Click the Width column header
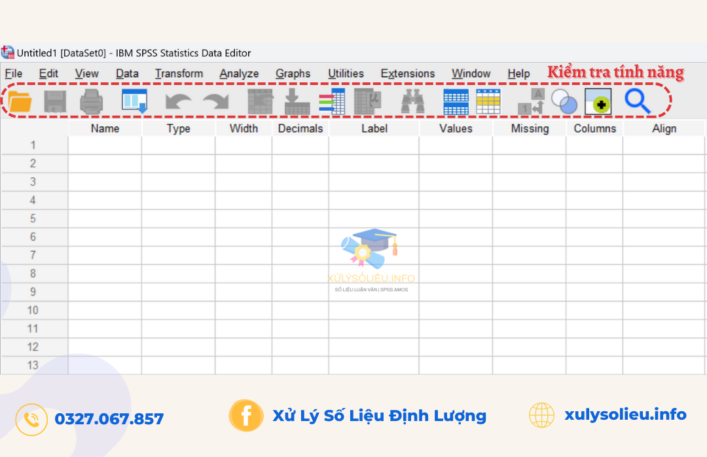Image resolution: width=707 pixels, height=457 pixels. (x=244, y=128)
